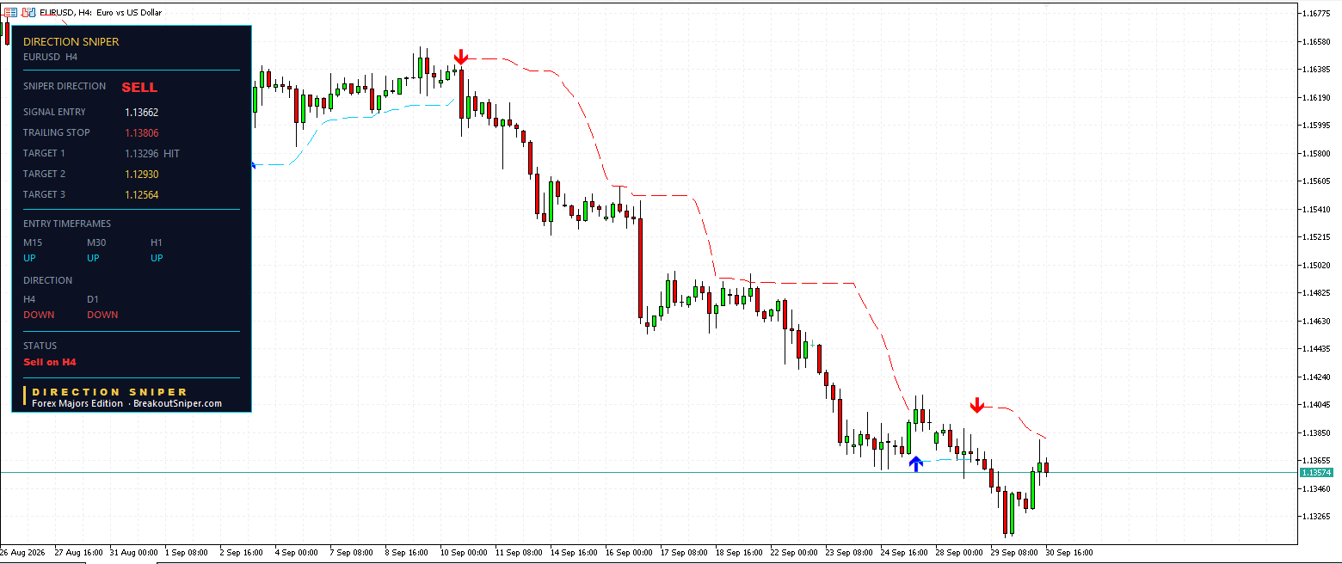Click the 'ENTRY TIMEFRAMES' section label
Screen dimensions: 1342x564
[x=67, y=224]
